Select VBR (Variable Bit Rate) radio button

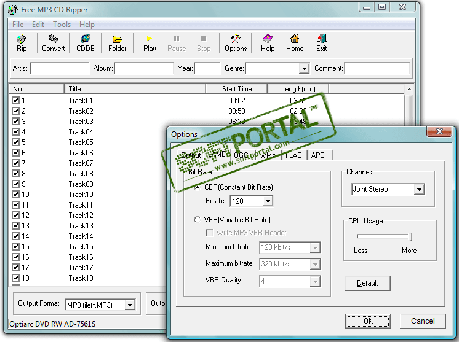198,220
